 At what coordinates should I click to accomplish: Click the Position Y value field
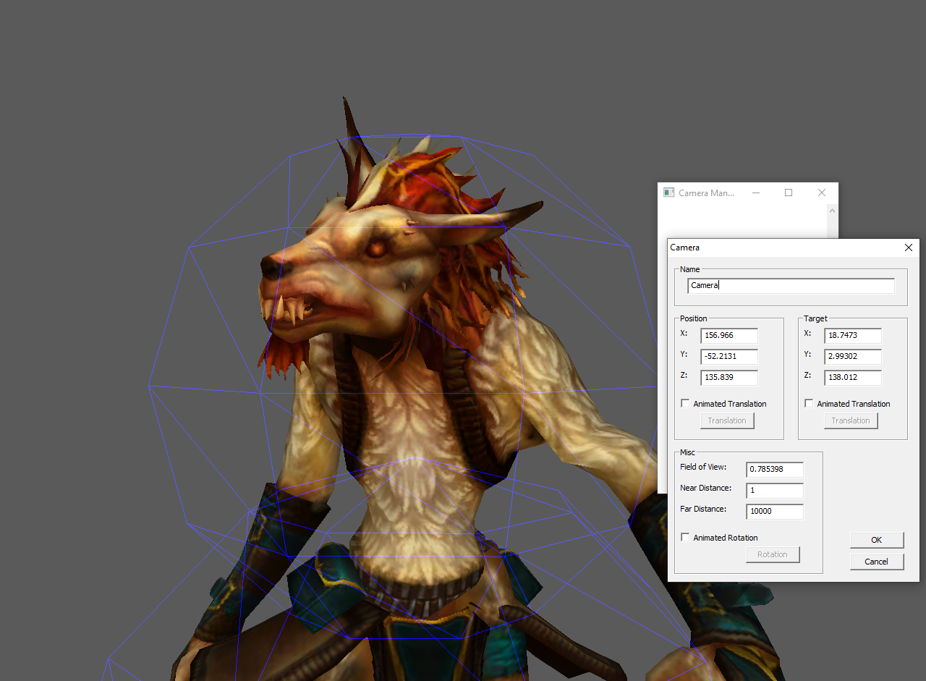tap(729, 357)
